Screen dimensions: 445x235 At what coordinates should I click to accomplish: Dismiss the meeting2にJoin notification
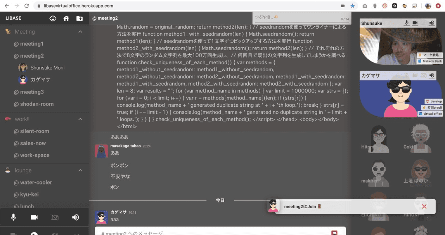pyautogui.click(x=424, y=206)
